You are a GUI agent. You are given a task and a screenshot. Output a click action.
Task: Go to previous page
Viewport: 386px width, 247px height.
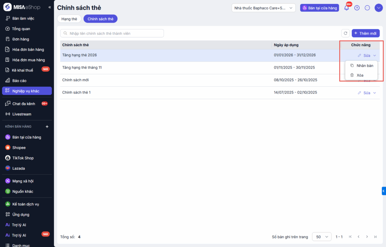pyautogui.click(x=358, y=237)
